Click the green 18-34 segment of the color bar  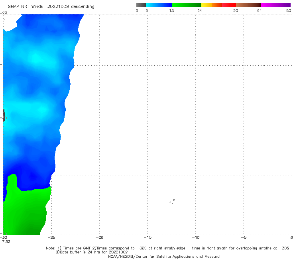click(x=187, y=5)
